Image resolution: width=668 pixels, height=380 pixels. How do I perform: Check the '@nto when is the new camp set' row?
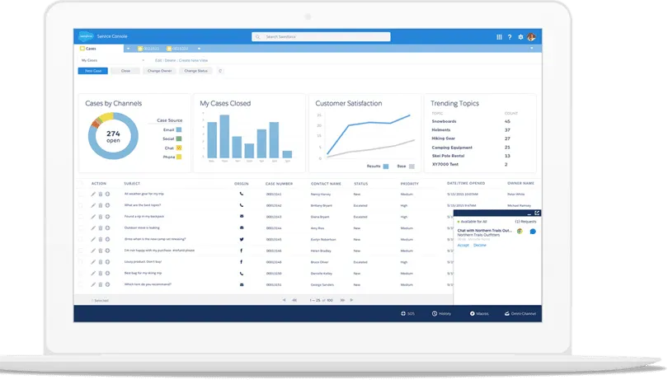[80, 239]
